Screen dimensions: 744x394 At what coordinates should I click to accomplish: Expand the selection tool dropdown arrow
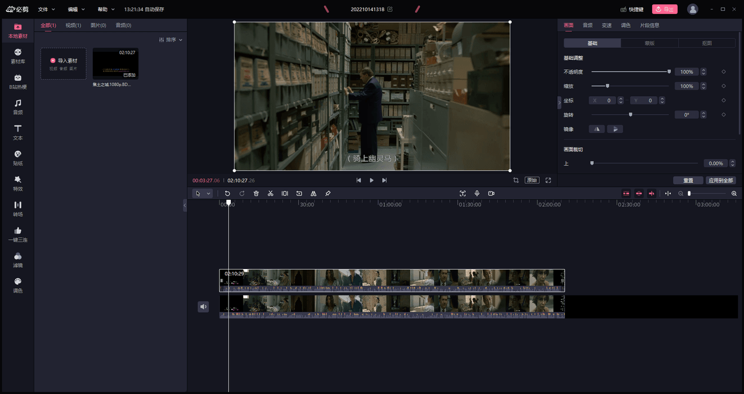(209, 193)
